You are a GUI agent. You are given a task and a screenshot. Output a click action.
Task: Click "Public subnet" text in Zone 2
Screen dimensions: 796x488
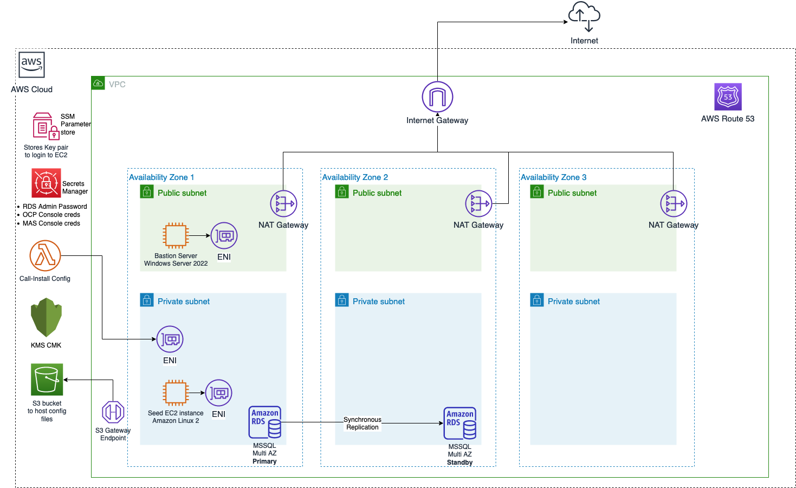(377, 193)
